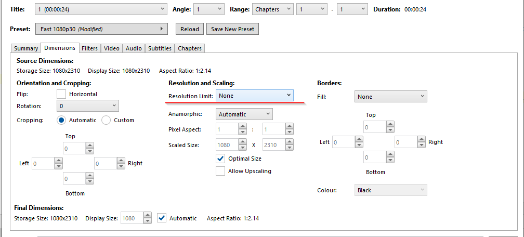Viewport: 524px width, 237px height.
Task: Uncheck Automatic display size checkbox
Action: coord(162,218)
